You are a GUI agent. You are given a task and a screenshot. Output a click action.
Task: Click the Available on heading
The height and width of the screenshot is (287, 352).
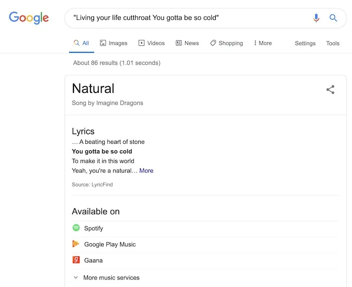pyautogui.click(x=96, y=212)
